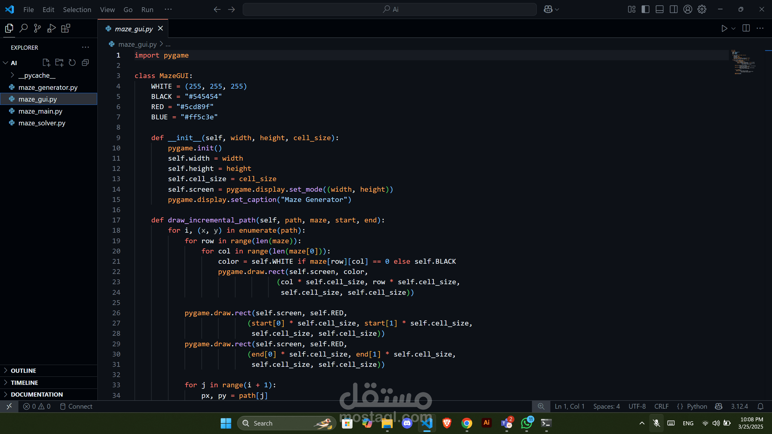This screenshot has width=772, height=434.
Task: Open the Run menu
Action: point(147,9)
